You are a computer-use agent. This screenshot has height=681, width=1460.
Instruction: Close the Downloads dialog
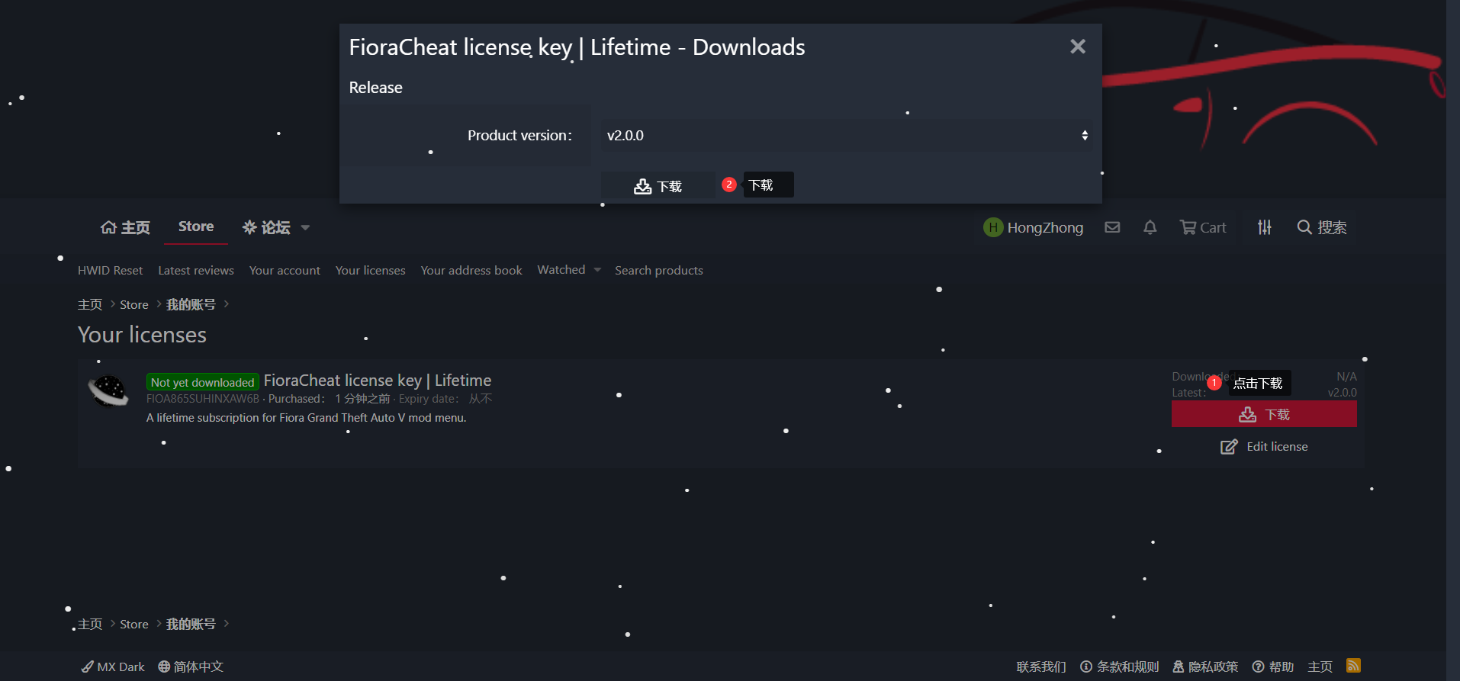click(x=1077, y=47)
